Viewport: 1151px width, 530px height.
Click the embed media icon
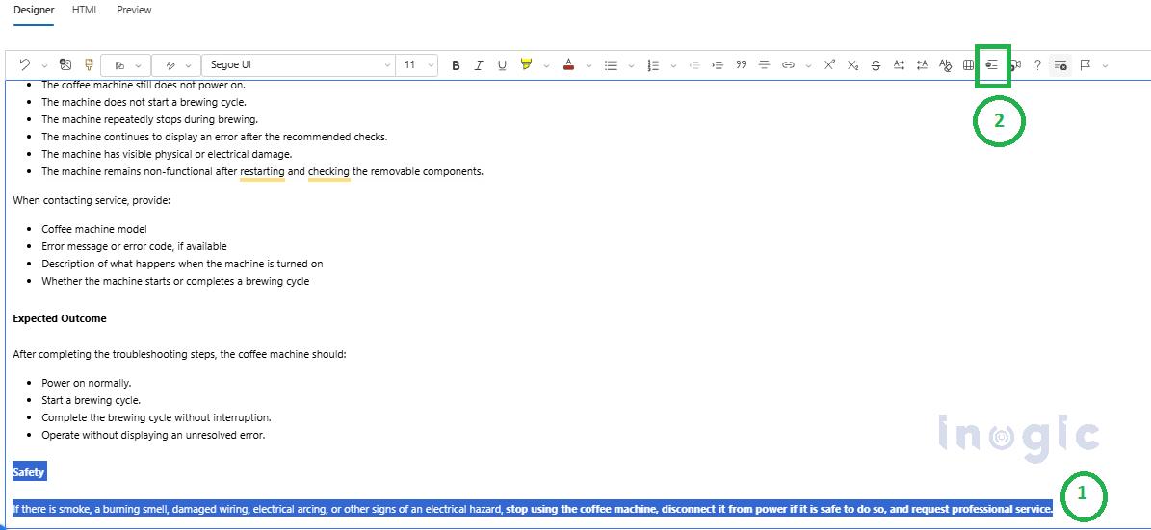click(x=1014, y=65)
